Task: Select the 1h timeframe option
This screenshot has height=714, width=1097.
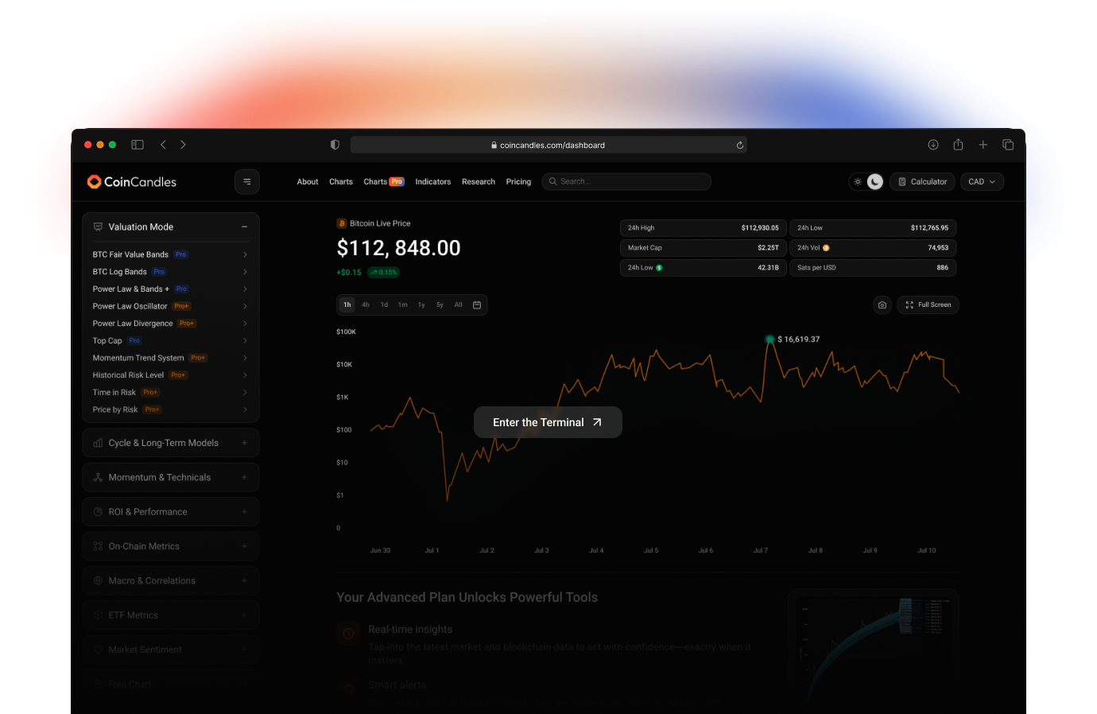Action: tap(347, 305)
